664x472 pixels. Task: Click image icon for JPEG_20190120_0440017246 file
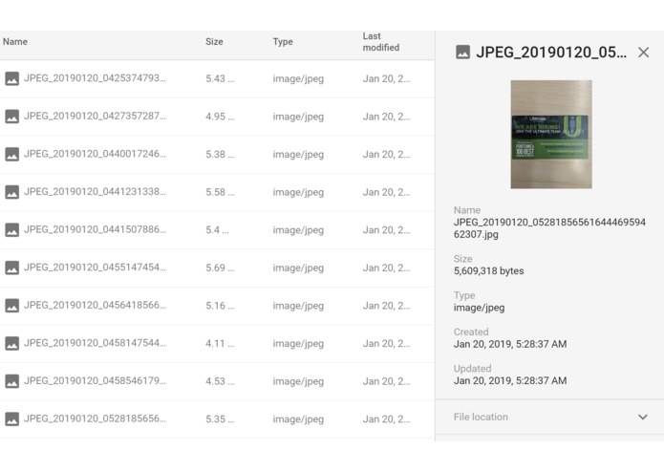[x=11, y=154]
